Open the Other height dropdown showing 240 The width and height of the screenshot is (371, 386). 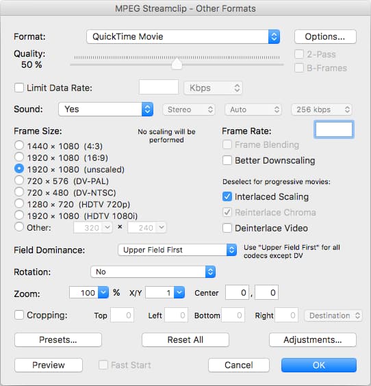pyautogui.click(x=147, y=227)
